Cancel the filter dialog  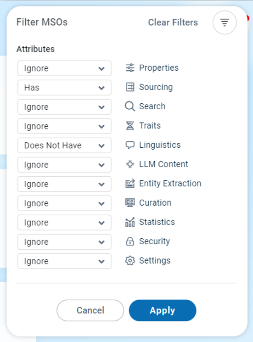coord(90,310)
